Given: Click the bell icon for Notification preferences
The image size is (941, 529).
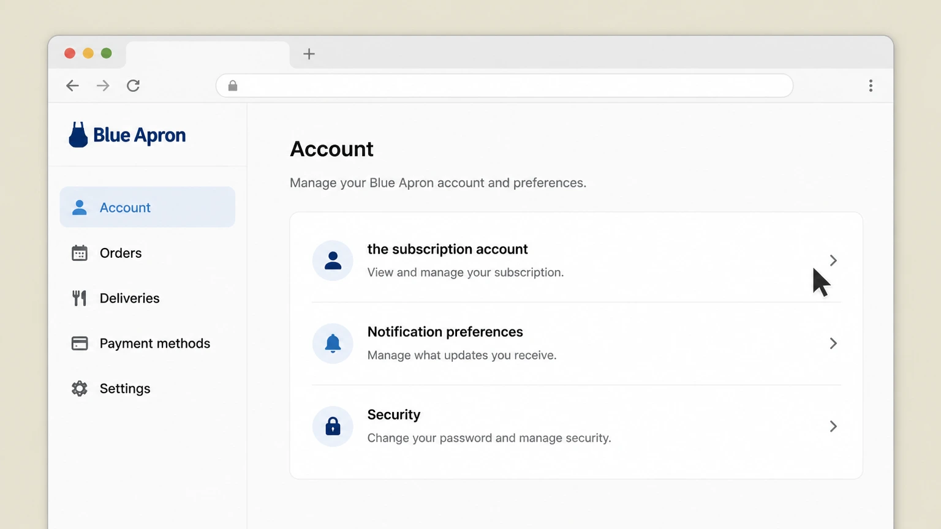Looking at the screenshot, I should click(x=333, y=343).
